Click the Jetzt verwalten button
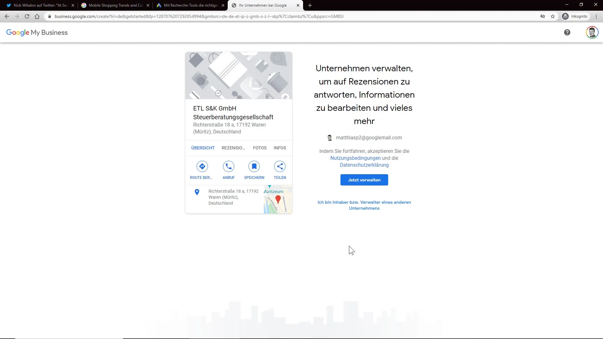The width and height of the screenshot is (603, 339). click(364, 180)
